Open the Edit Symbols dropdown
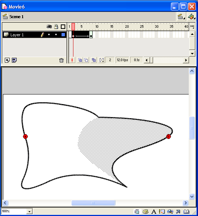The image size is (198, 216). point(192,17)
